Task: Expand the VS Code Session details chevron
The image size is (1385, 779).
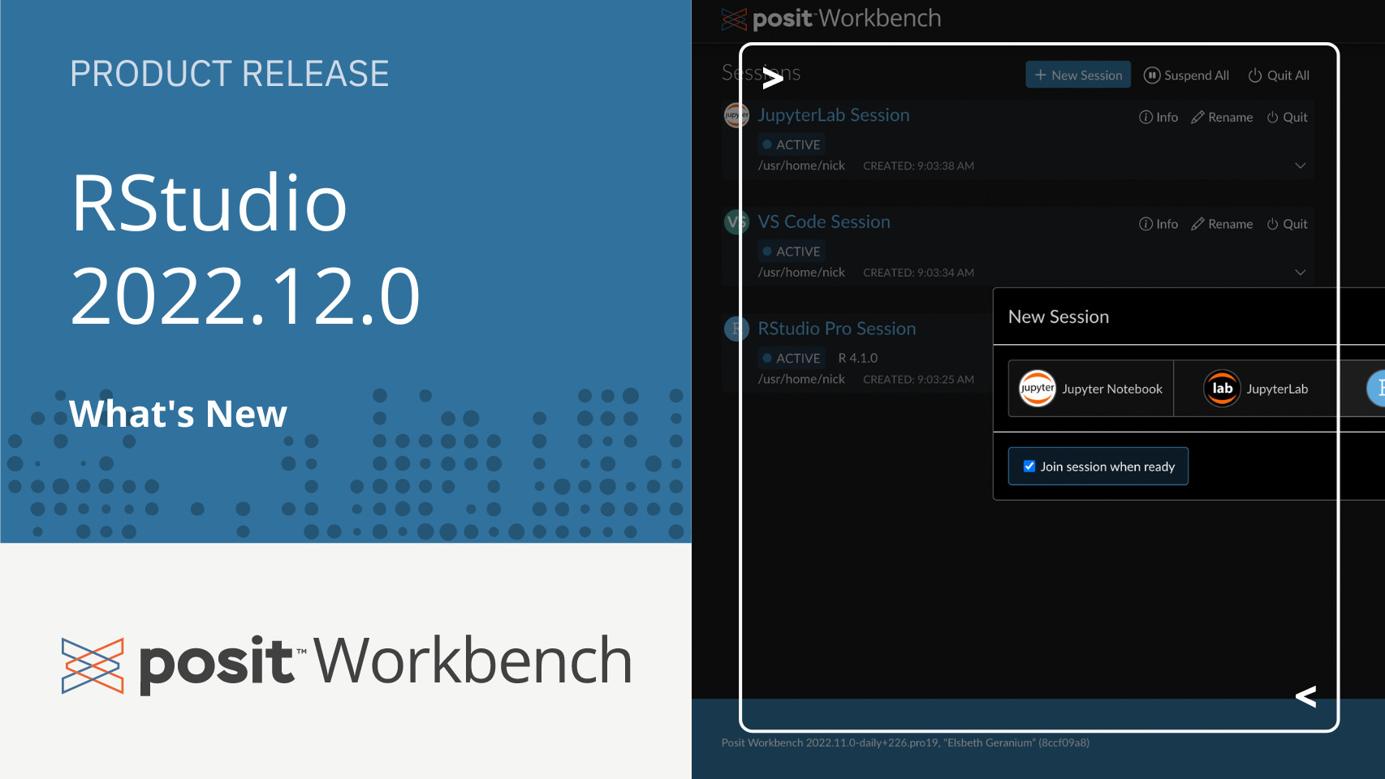Action: point(1300,273)
